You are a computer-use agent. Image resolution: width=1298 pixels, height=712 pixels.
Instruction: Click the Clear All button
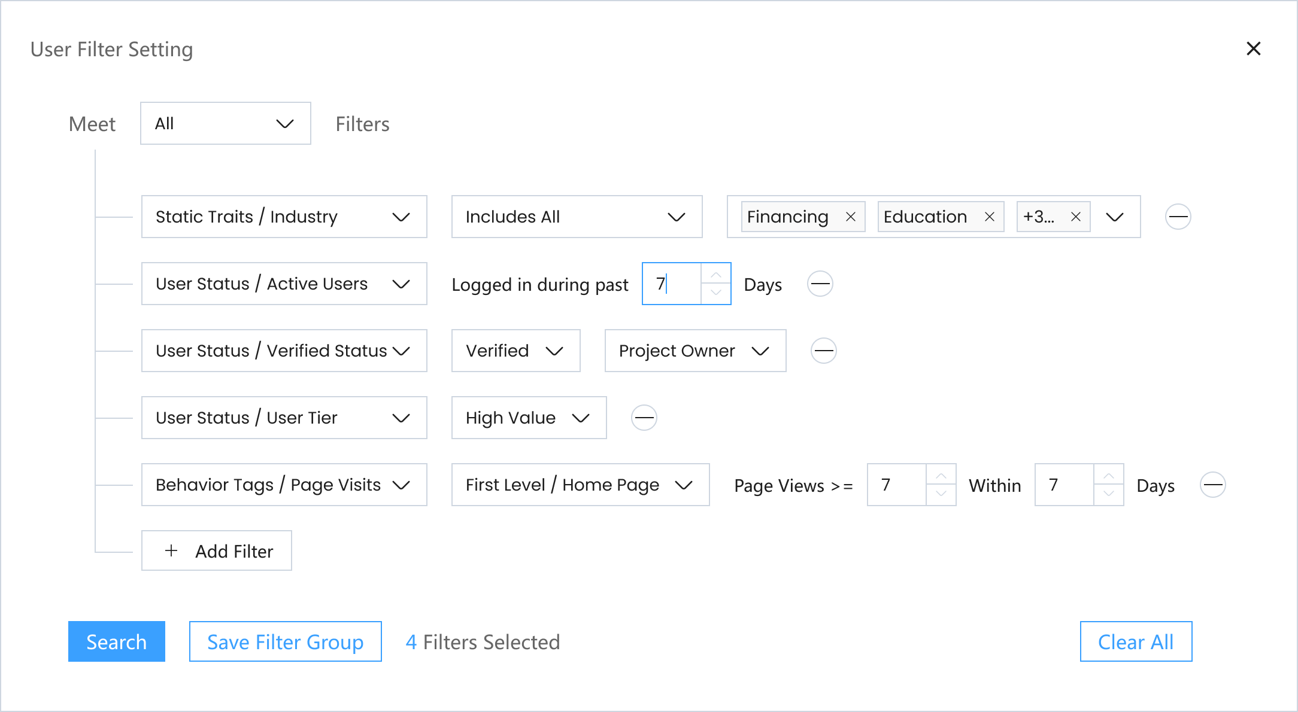tap(1135, 641)
